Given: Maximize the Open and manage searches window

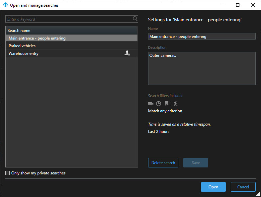Looking at the screenshot, I should 238,5.
